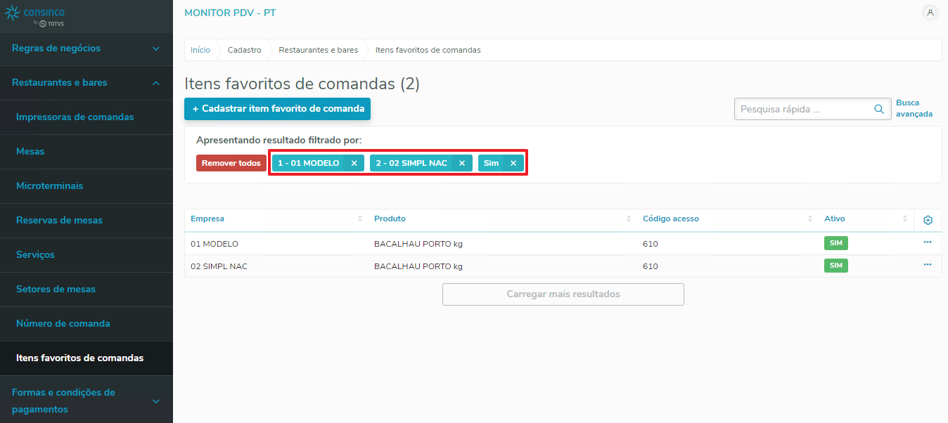This screenshot has height=423, width=948.
Task: Expand Formas e condições de pagamentos
Action: coord(156,401)
